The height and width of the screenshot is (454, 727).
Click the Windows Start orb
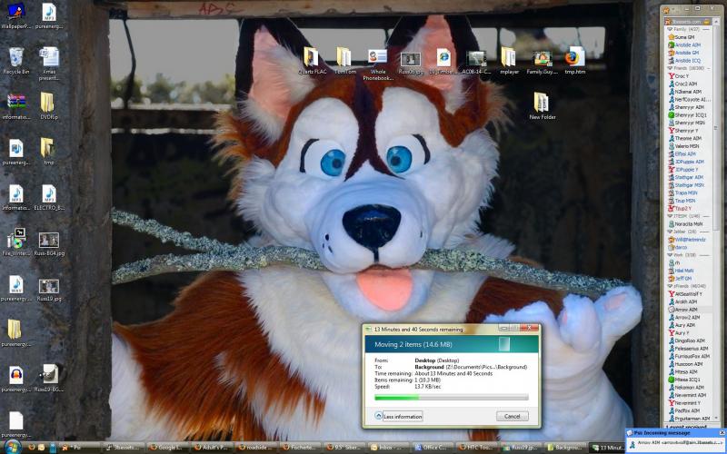click(x=11, y=447)
